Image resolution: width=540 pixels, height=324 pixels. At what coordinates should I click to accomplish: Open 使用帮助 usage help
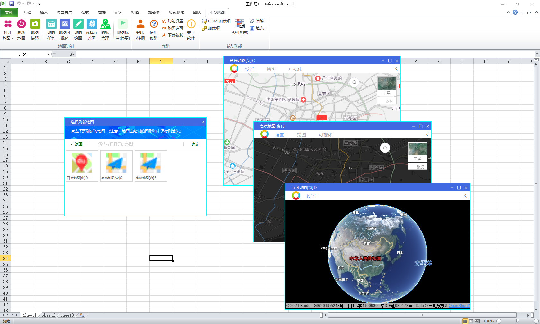(154, 30)
